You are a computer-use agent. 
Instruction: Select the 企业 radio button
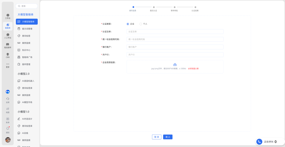coord(128,24)
